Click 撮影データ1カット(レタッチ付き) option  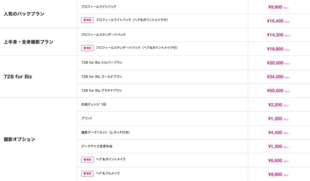(x=105, y=132)
